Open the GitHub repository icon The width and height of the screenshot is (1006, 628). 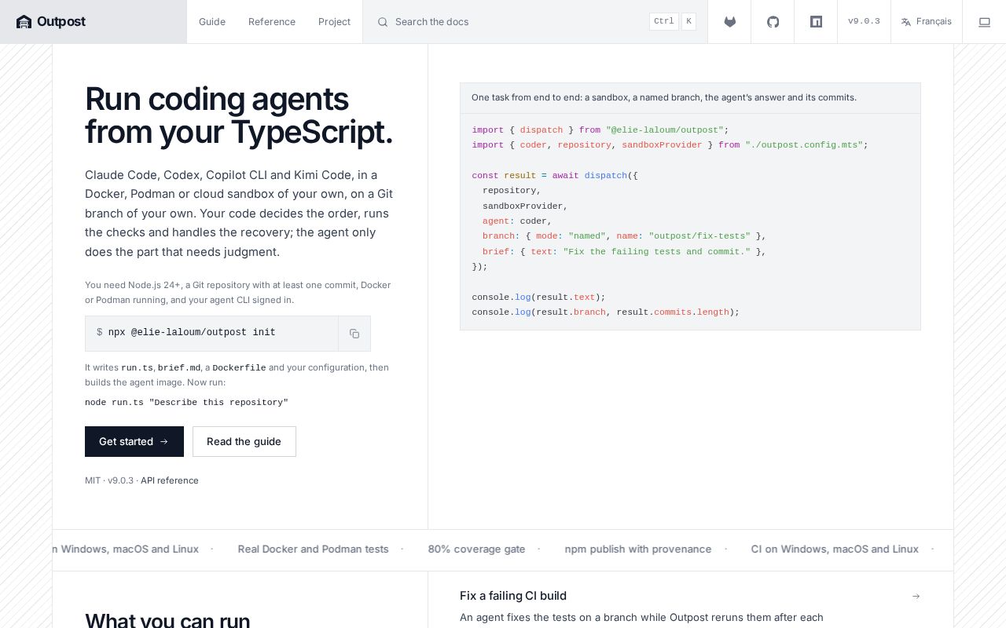tap(773, 22)
